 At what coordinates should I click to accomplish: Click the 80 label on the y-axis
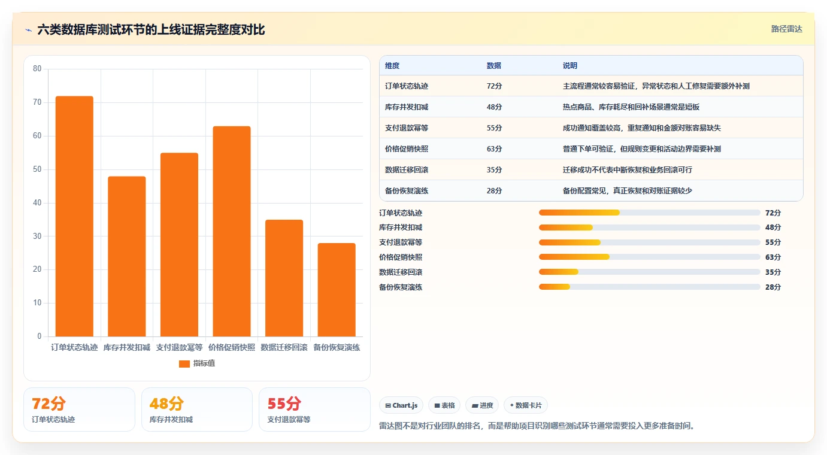pos(37,69)
